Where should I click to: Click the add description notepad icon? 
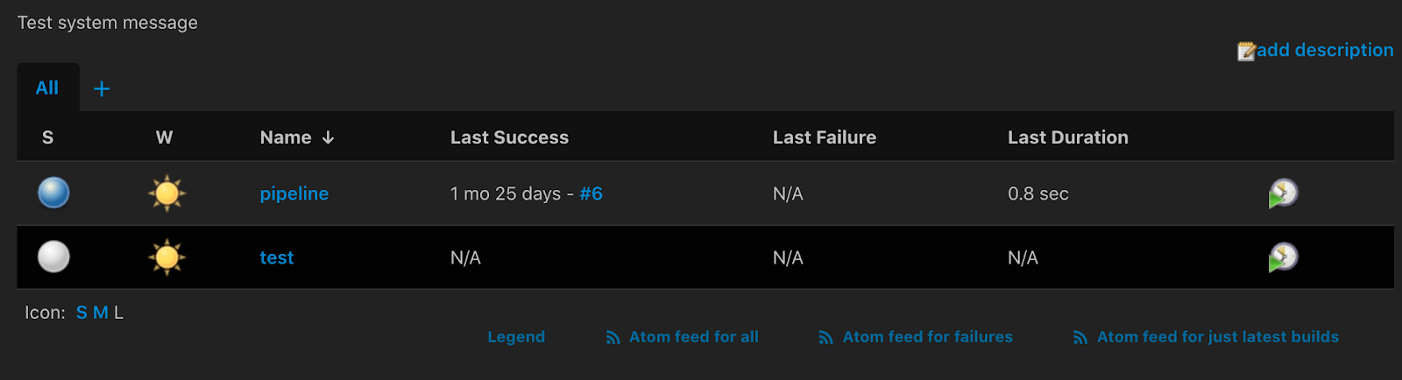[1246, 52]
